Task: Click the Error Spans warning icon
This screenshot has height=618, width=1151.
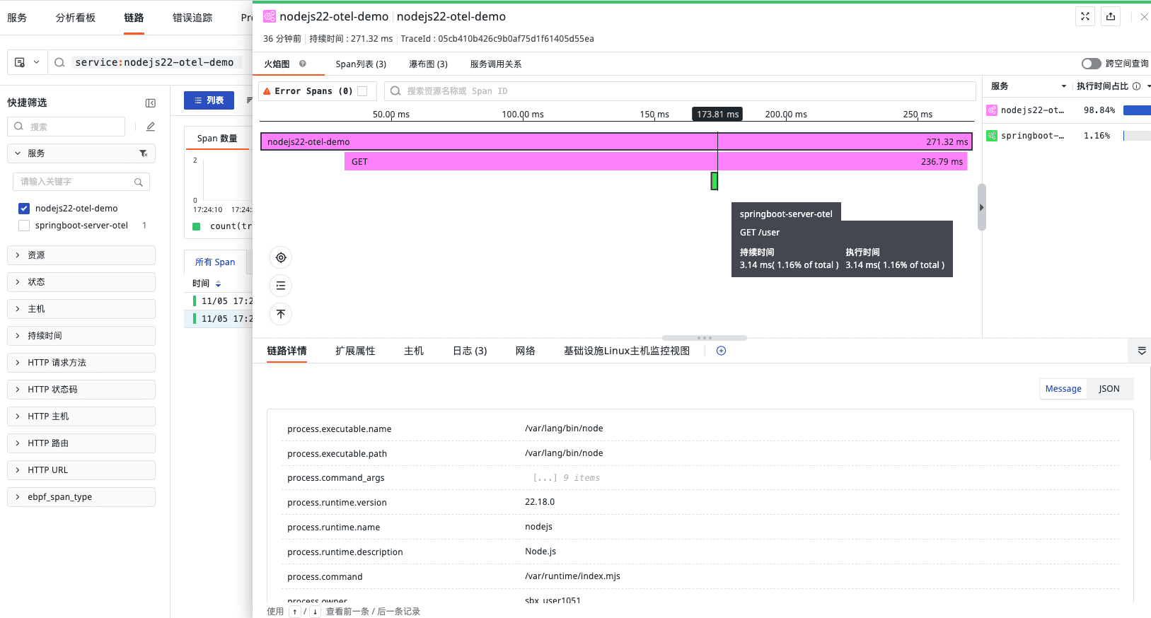Action: 267,91
